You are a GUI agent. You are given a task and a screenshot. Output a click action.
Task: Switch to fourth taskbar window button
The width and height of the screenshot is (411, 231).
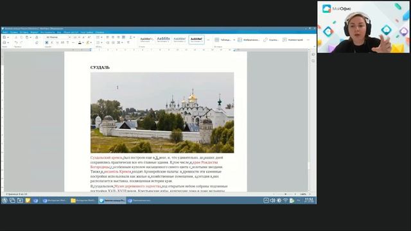140,200
